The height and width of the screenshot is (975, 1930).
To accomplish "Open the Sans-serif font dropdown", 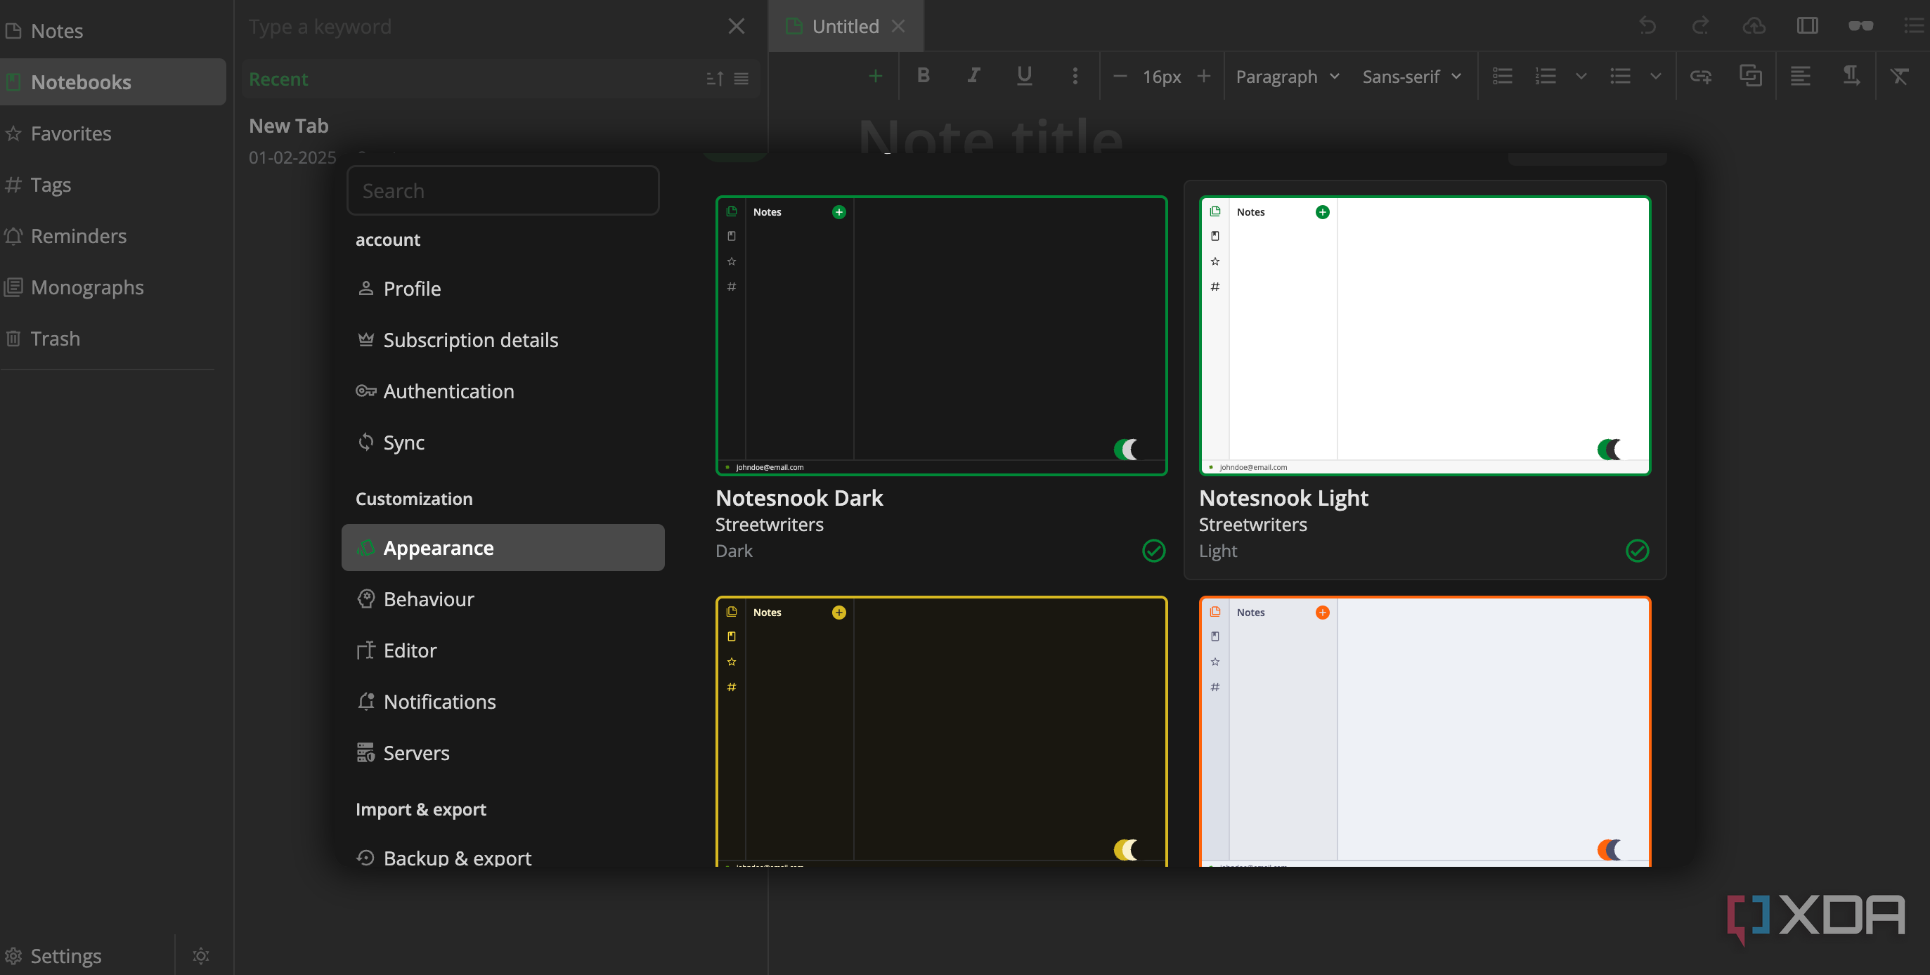I will pyautogui.click(x=1411, y=77).
